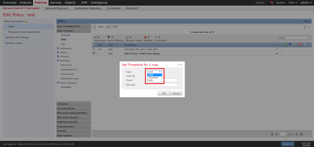Sort rules by Message column
This screenshot has width=314, height=147.
130,45
